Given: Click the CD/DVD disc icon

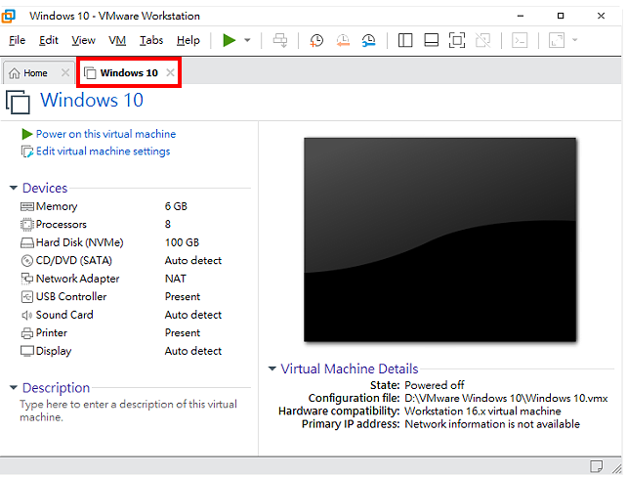Looking at the screenshot, I should coord(26,261).
